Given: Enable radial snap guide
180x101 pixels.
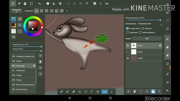Looking at the screenshot, I should pos(57,11).
